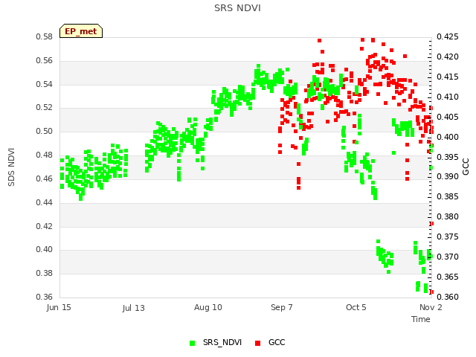The width and height of the screenshot is (476, 357).
Task: Click the 0.425 right axis value
Action: click(448, 36)
